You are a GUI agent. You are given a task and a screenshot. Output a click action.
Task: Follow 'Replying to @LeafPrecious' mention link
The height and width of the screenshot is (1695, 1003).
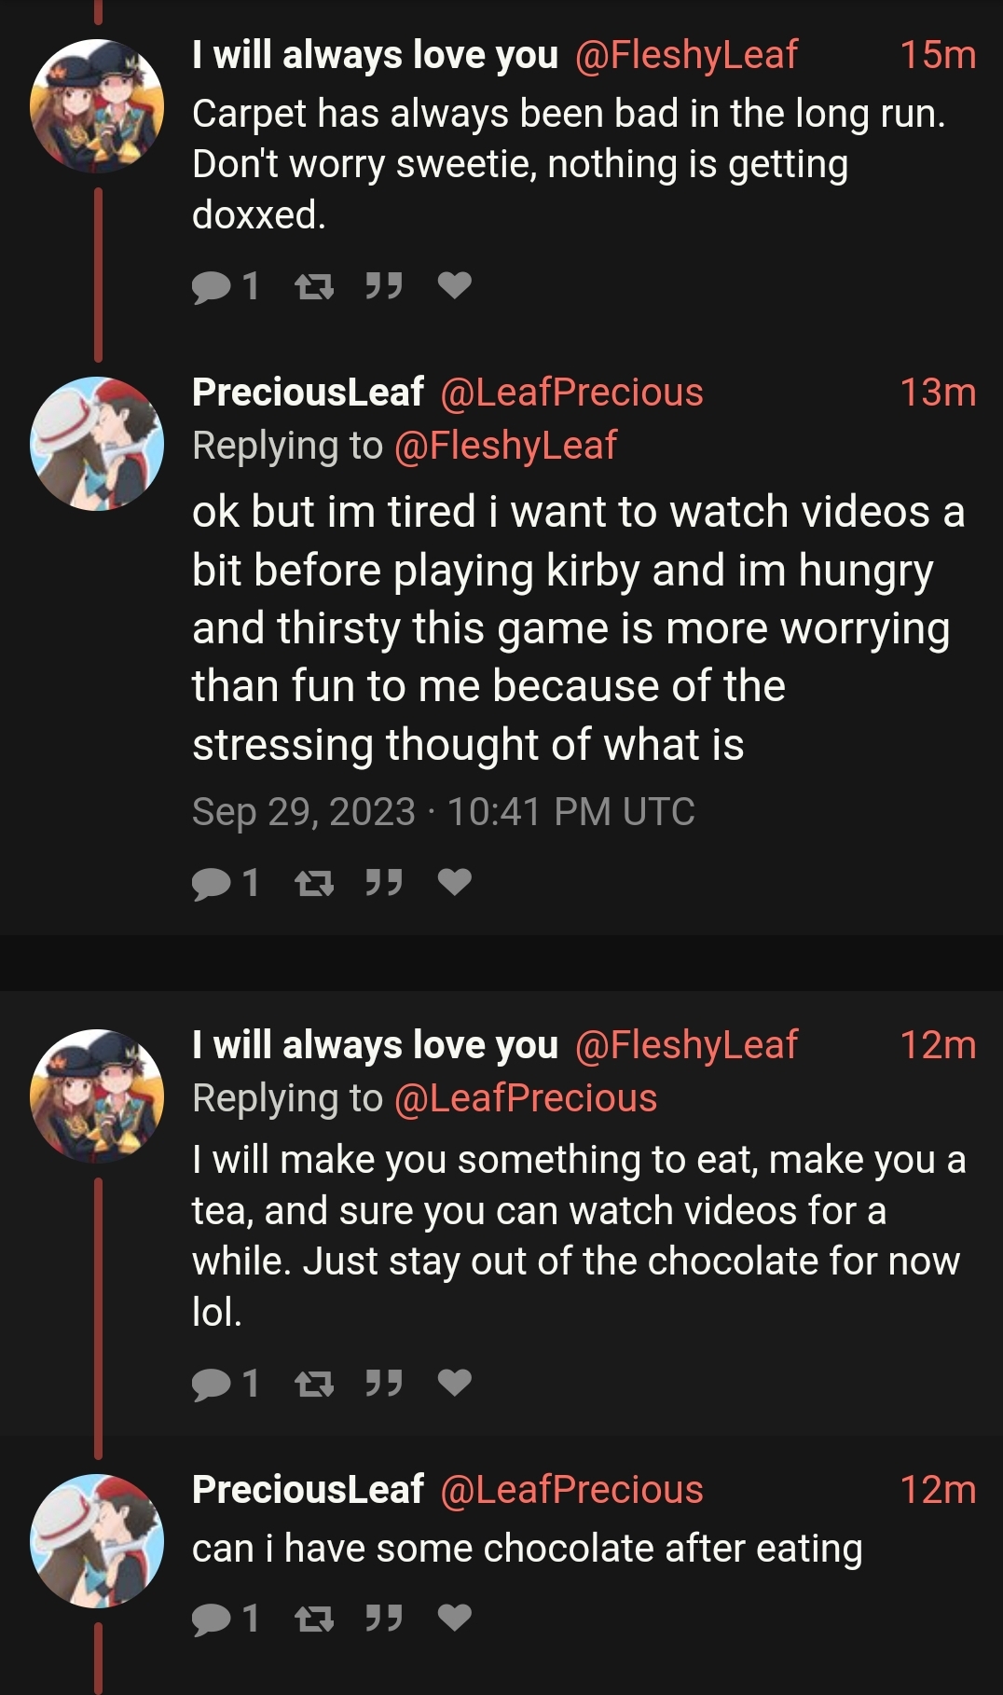pos(526,1098)
